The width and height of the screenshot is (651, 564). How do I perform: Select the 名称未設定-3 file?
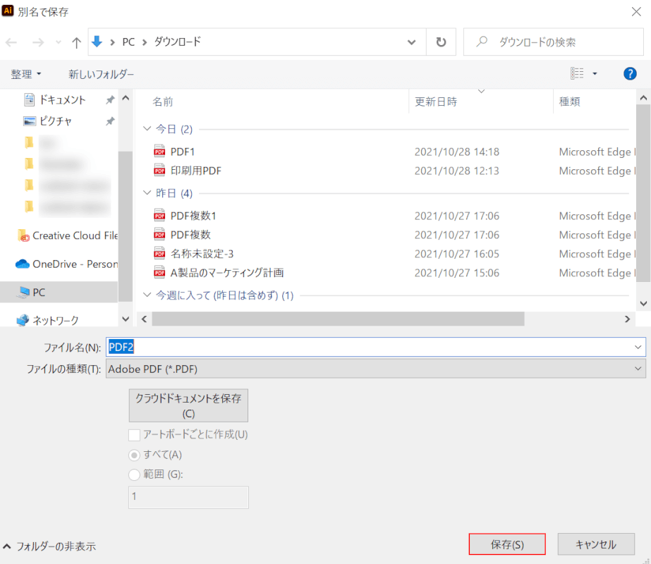click(202, 254)
